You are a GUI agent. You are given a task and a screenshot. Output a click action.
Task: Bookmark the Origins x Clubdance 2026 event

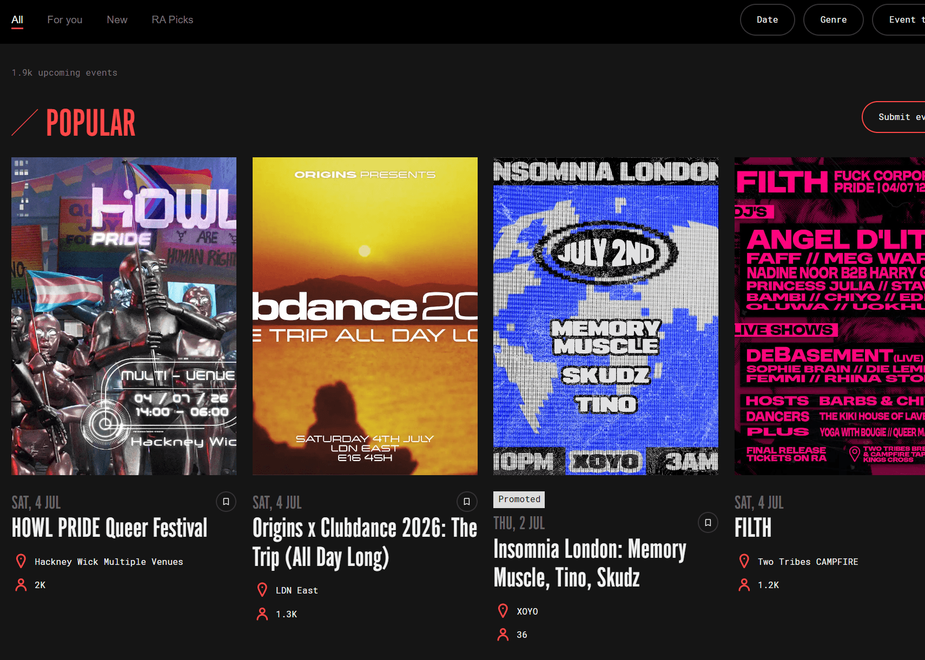(x=467, y=502)
